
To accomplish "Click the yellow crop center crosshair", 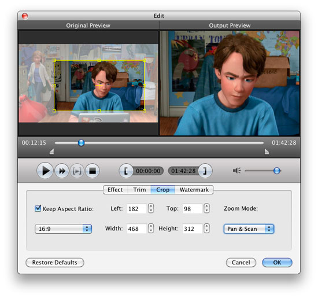I will click(99, 86).
